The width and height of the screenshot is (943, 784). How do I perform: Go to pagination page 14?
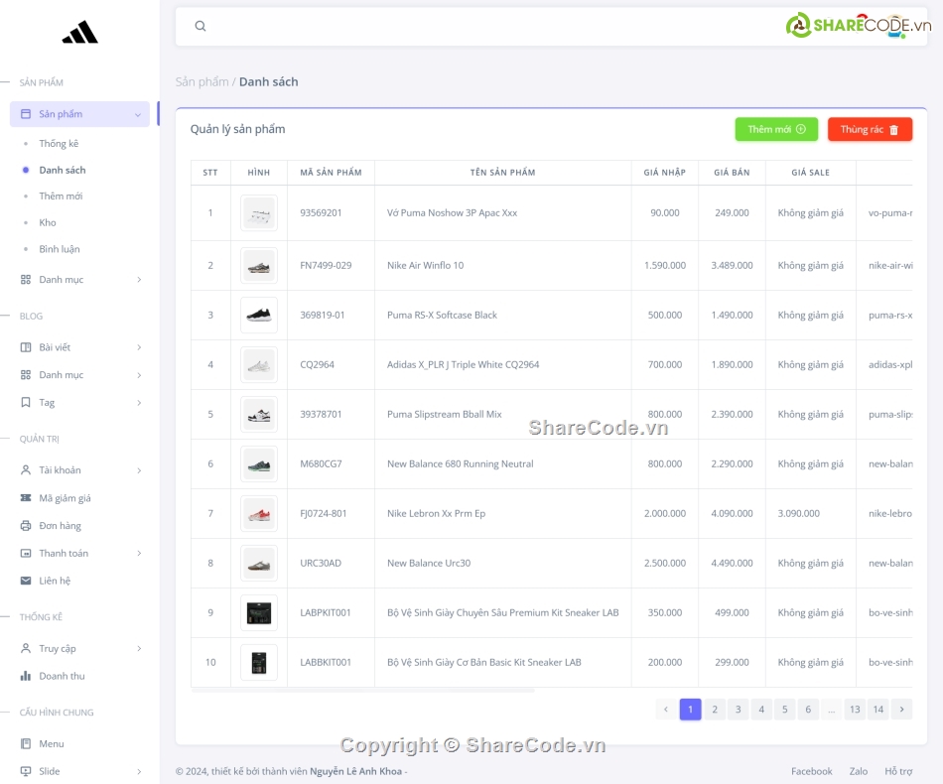(878, 710)
